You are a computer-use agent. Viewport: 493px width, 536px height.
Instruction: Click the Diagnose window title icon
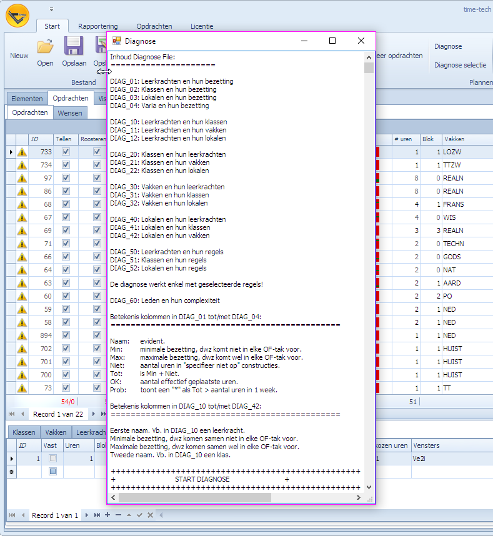[x=117, y=41]
